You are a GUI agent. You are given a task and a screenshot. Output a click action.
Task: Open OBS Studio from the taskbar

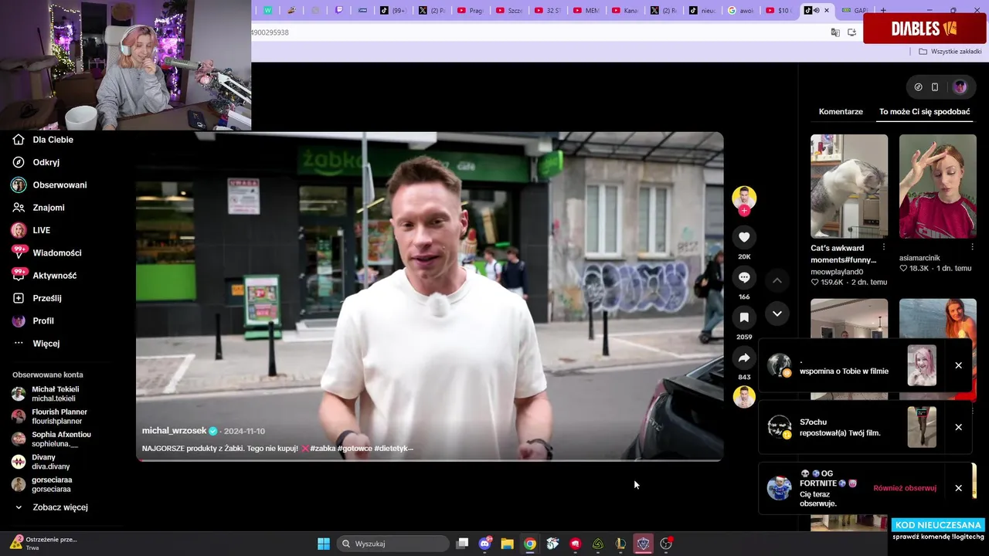click(x=666, y=544)
